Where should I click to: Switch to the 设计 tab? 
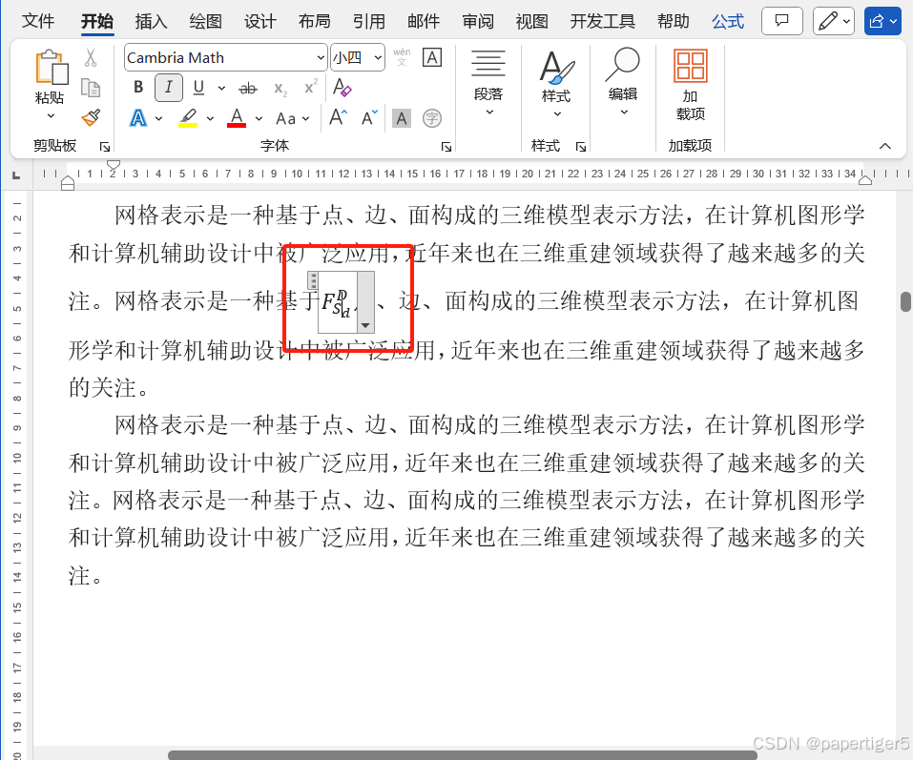[260, 22]
